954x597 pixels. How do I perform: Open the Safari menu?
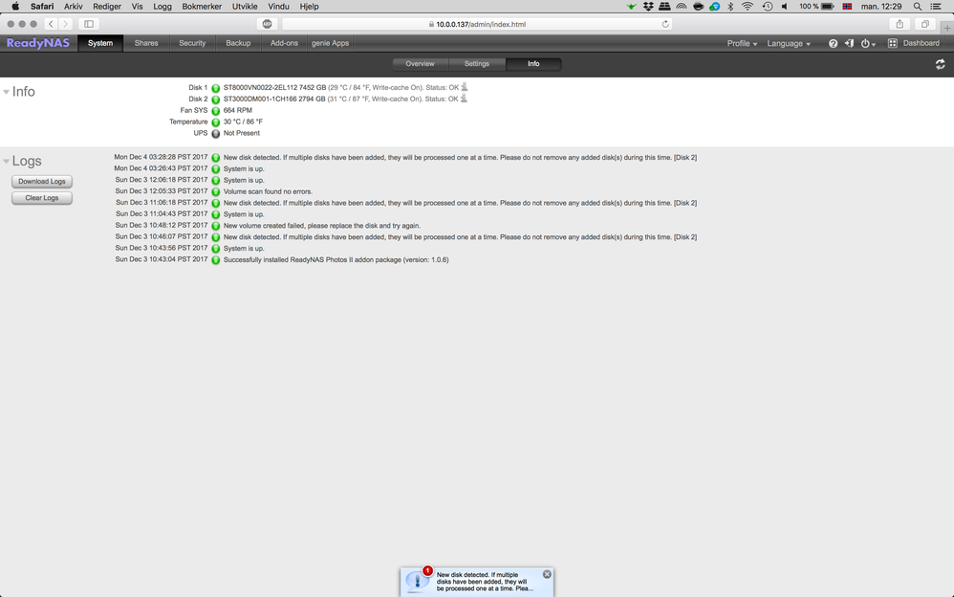(42, 6)
